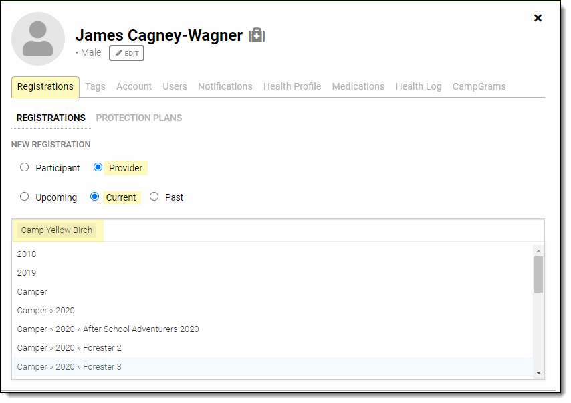The width and height of the screenshot is (571, 403).
Task: Choose the Upcoming radio option
Action: click(25, 197)
